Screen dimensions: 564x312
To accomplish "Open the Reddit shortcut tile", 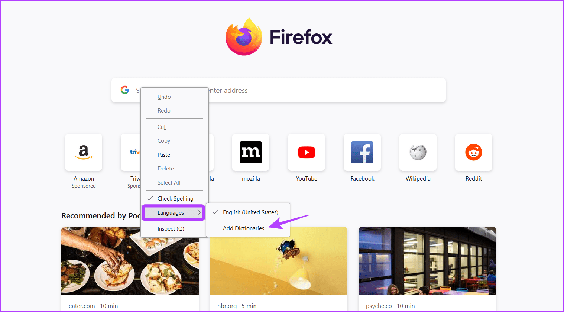I will (474, 152).
